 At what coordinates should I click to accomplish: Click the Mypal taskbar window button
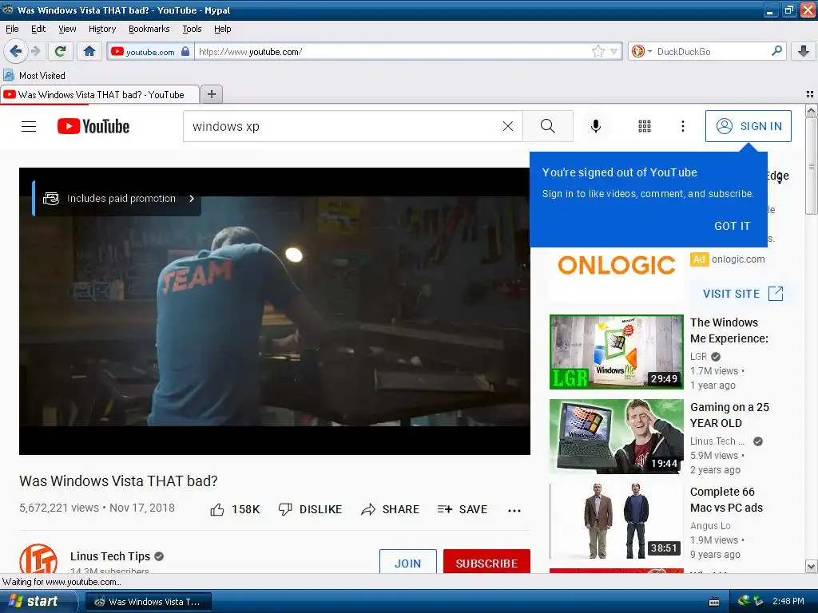click(x=148, y=602)
